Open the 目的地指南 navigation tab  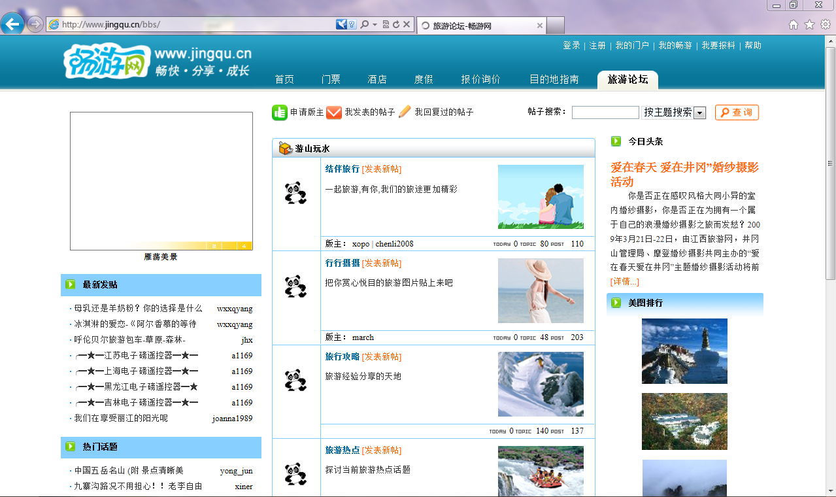click(554, 79)
